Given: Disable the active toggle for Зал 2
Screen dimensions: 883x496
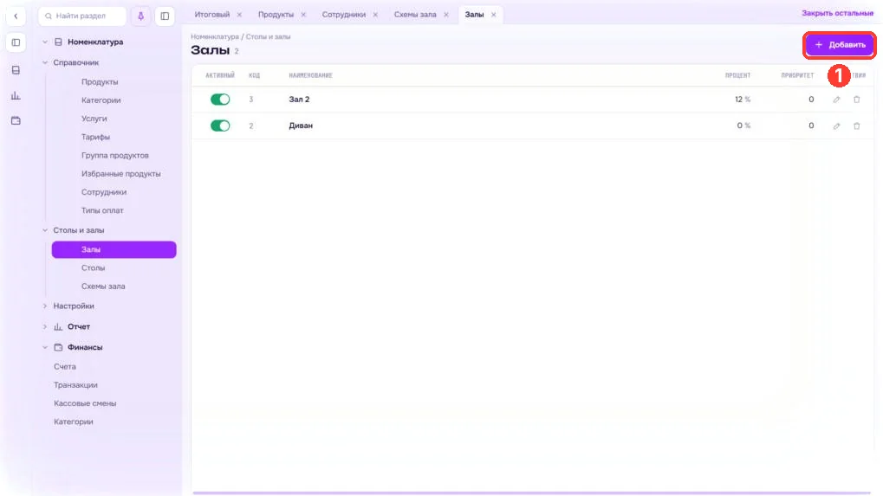Looking at the screenshot, I should [x=220, y=100].
